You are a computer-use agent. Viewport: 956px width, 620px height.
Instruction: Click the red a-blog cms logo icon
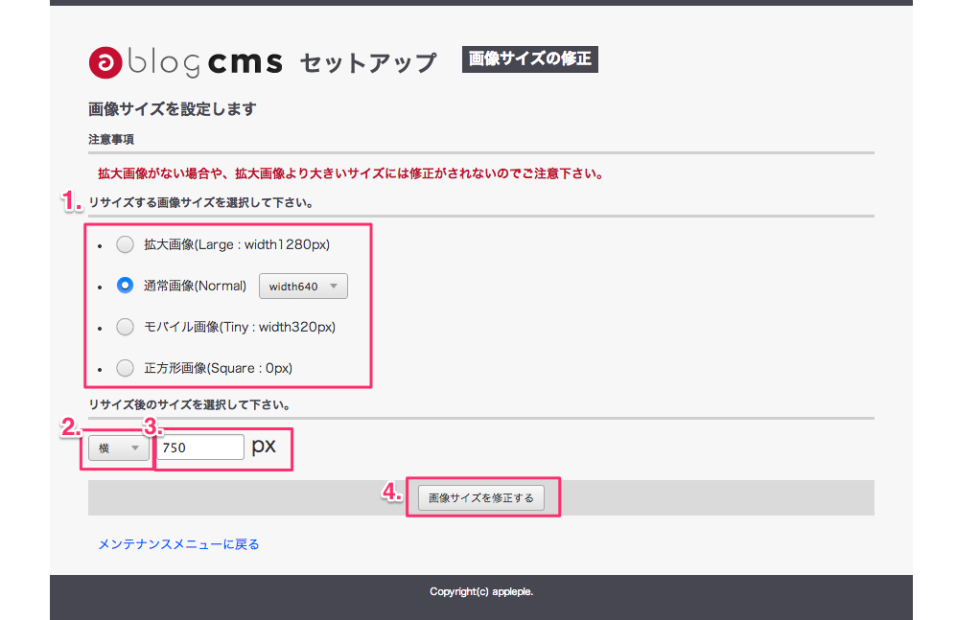coord(105,62)
